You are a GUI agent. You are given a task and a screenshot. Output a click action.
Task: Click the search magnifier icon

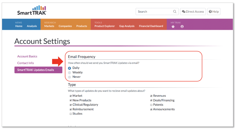coord(175,12)
